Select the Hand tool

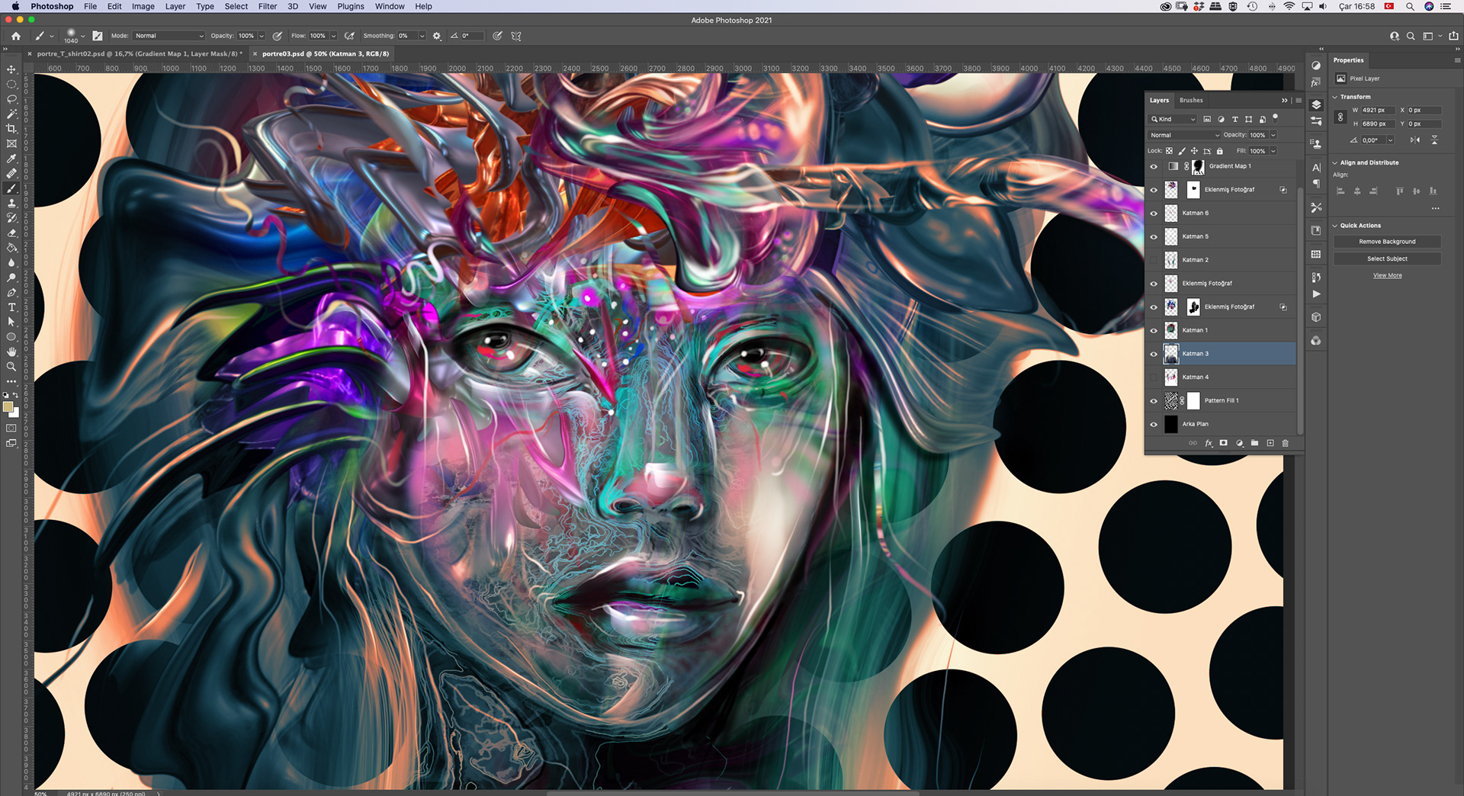click(11, 351)
